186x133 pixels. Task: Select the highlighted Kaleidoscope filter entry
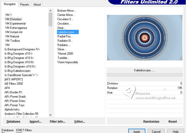click(x=68, y=32)
